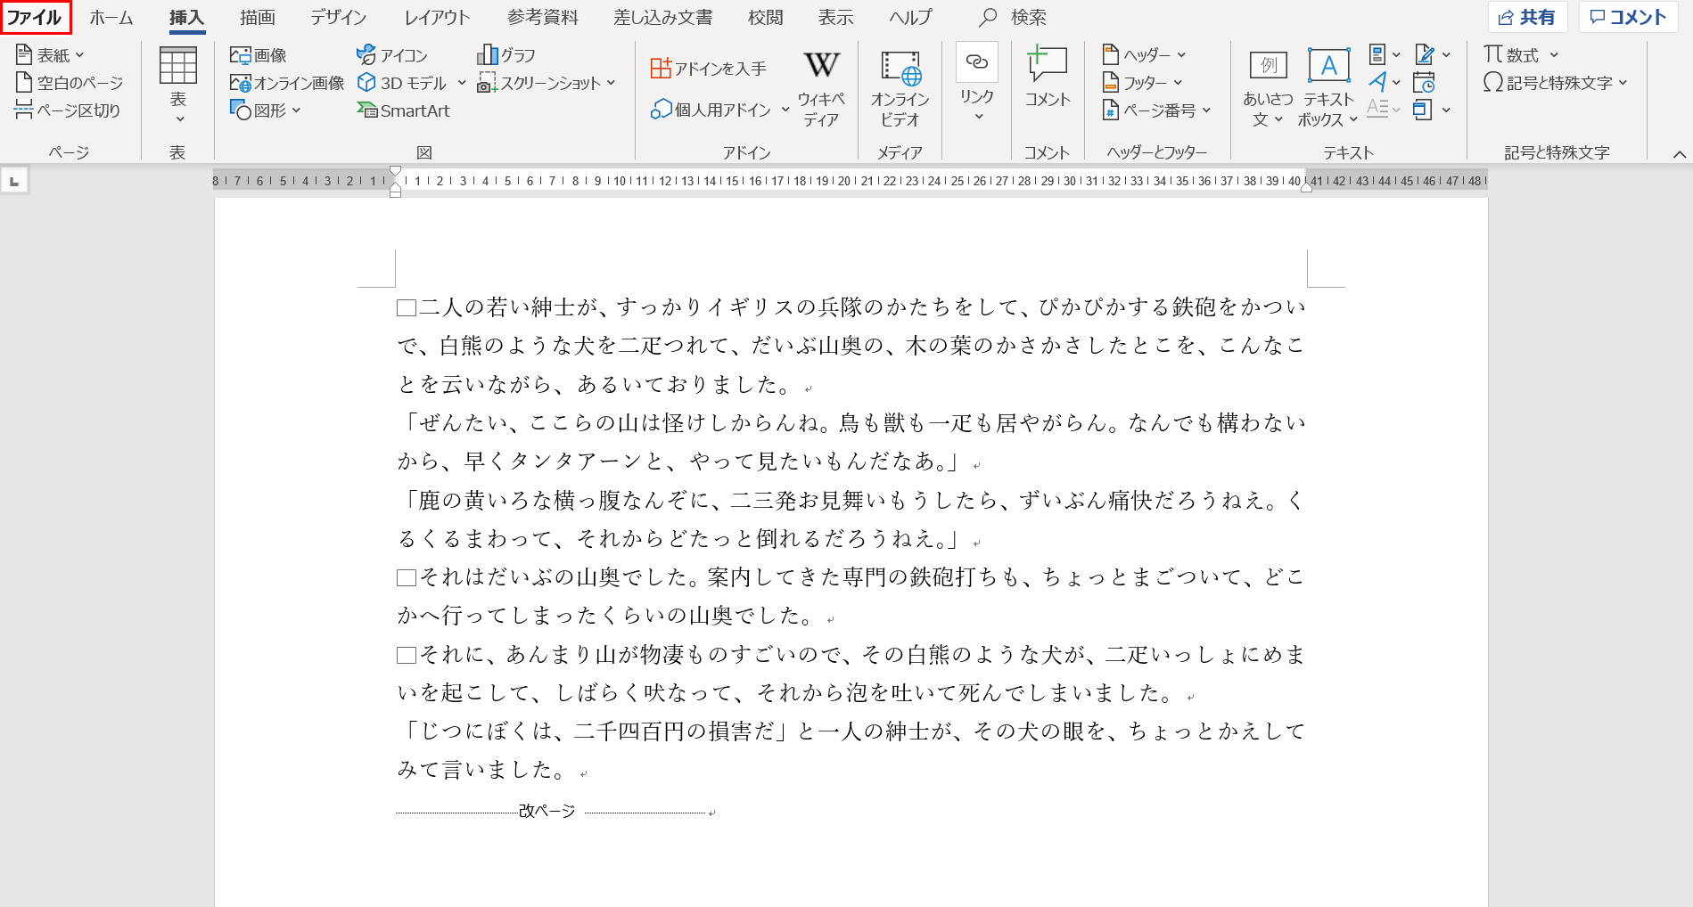1693x907 pixels.
Task: Get add-ins via アドインを入手
Action: [709, 69]
